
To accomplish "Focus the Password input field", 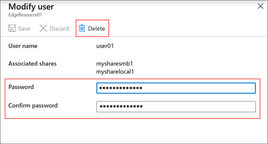I will point(176,88).
